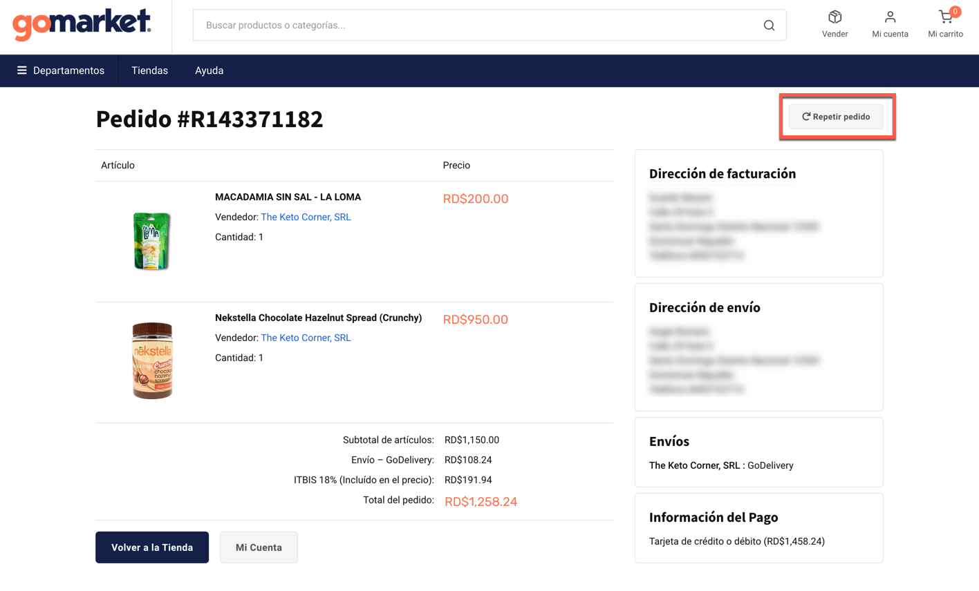This screenshot has width=979, height=591.
Task: Open the Ayuda menu item
Action: (209, 70)
